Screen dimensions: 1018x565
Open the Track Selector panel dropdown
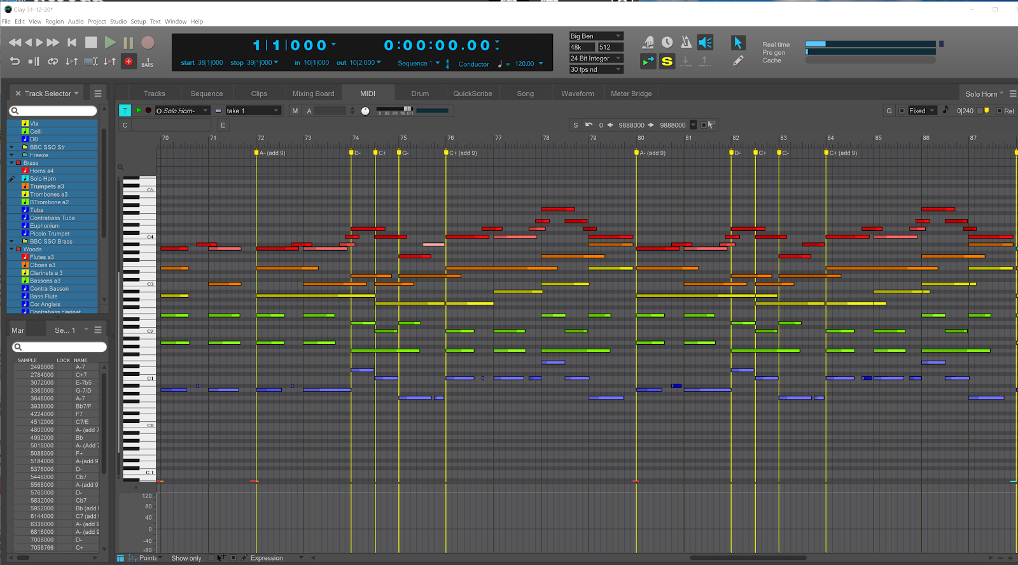click(x=51, y=94)
